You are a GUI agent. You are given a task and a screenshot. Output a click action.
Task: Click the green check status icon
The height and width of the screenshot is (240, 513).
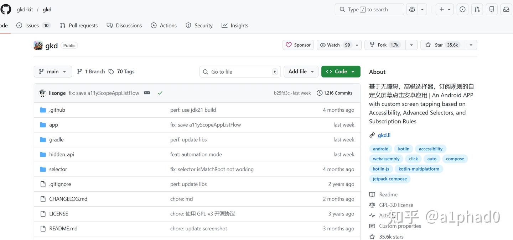coord(160,93)
